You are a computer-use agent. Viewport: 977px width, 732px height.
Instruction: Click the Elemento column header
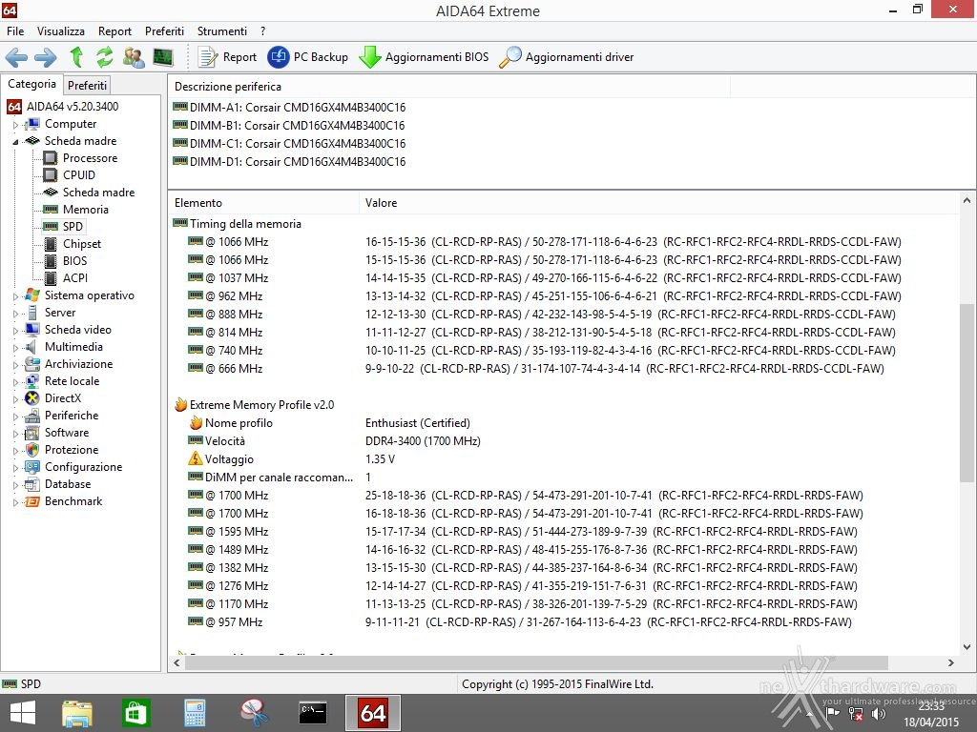coord(263,203)
